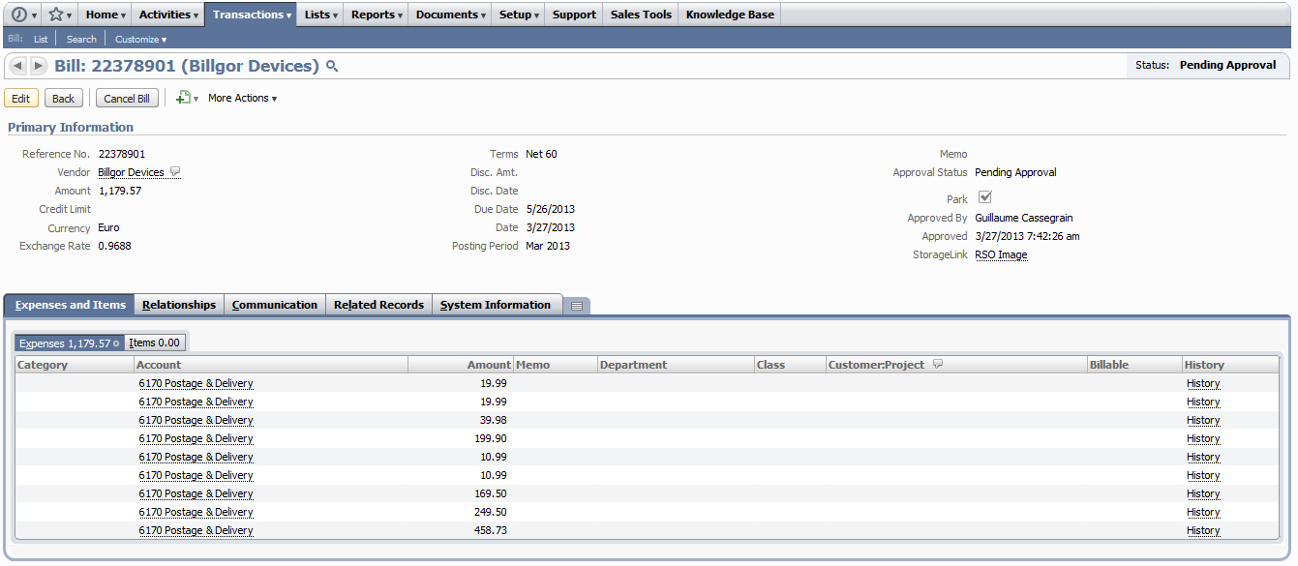
Task: Click comment icon in Customer:Project column header
Action: point(937,365)
